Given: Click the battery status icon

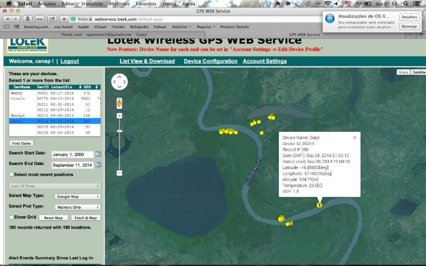Looking at the screenshot, I should 367,4.
